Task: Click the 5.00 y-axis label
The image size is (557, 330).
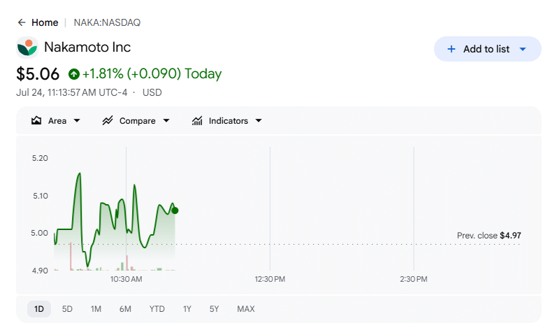Action: coord(39,233)
